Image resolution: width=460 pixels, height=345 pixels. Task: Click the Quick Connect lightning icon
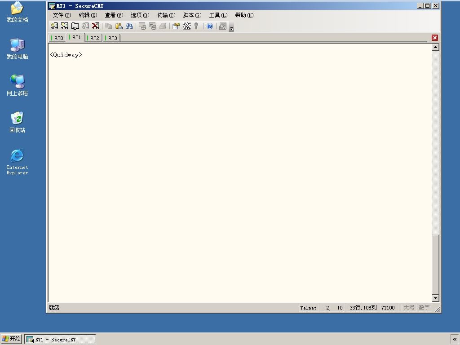point(65,26)
